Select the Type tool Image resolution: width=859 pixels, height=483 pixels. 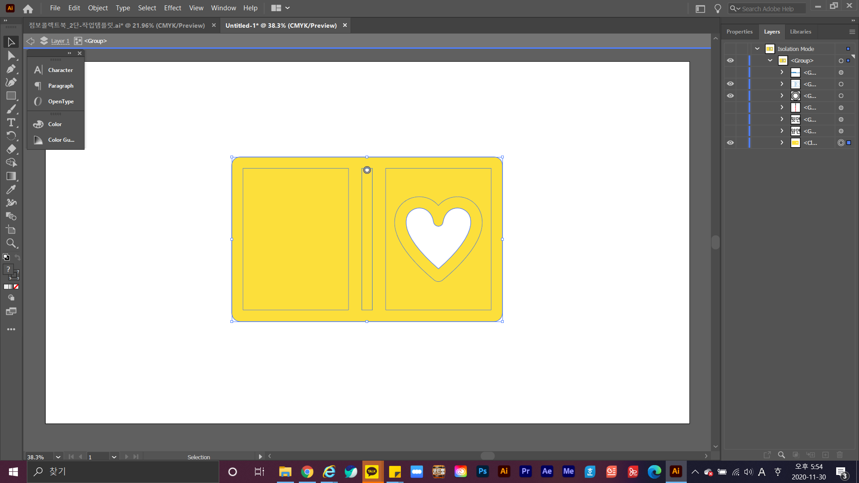11,123
